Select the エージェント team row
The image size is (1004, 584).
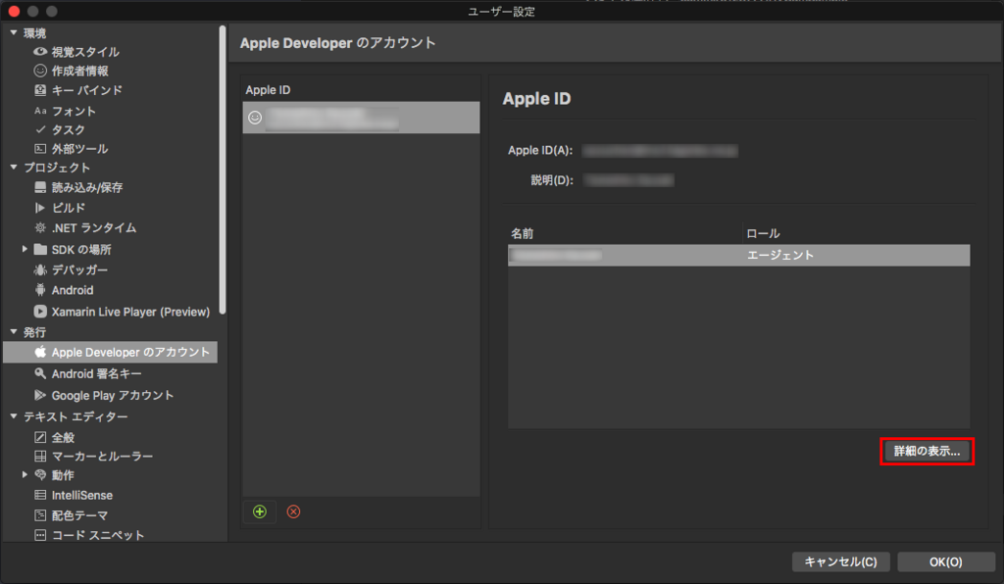[739, 255]
